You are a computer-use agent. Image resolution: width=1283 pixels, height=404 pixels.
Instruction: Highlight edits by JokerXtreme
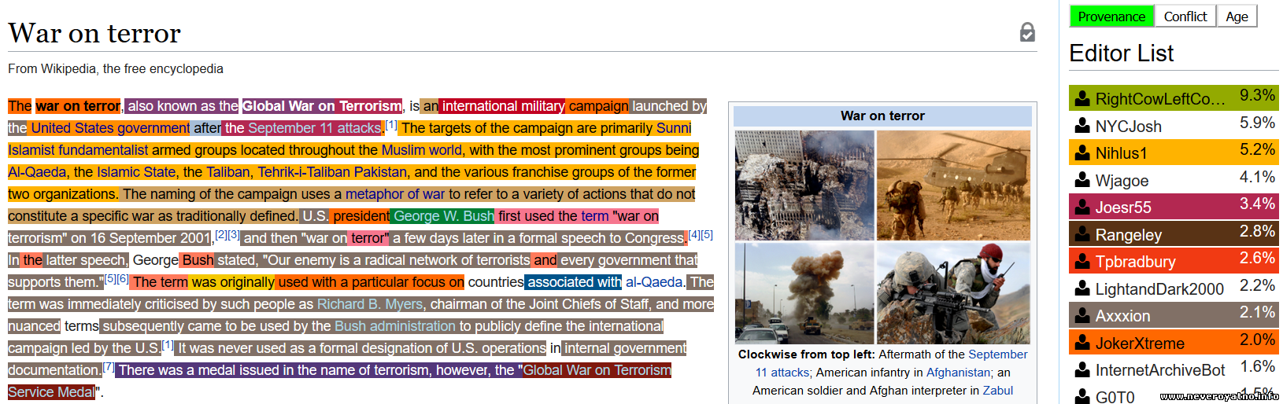1174,343
